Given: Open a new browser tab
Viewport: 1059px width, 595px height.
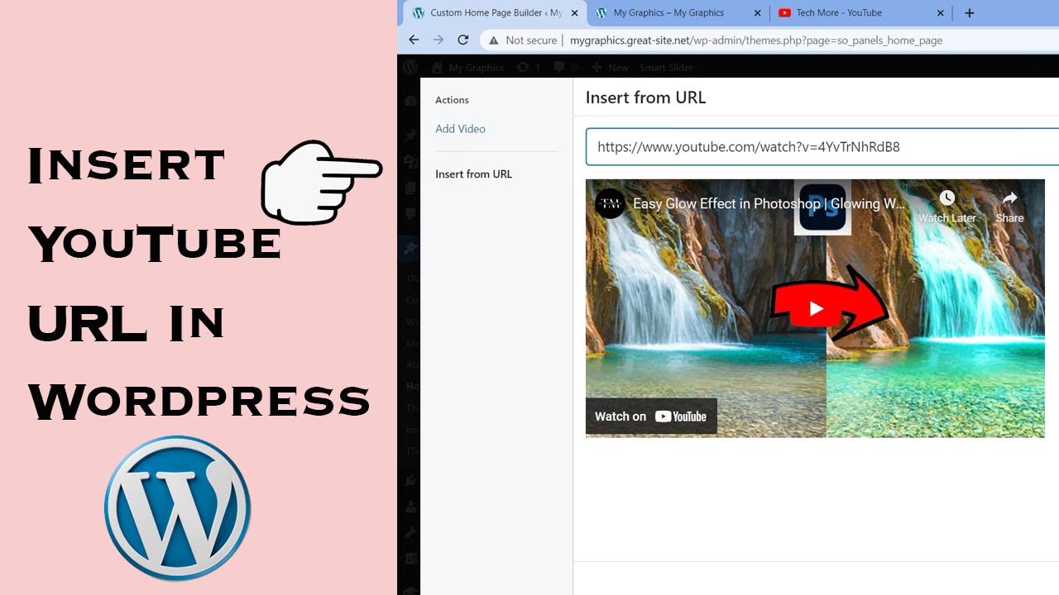Looking at the screenshot, I should pos(970,13).
